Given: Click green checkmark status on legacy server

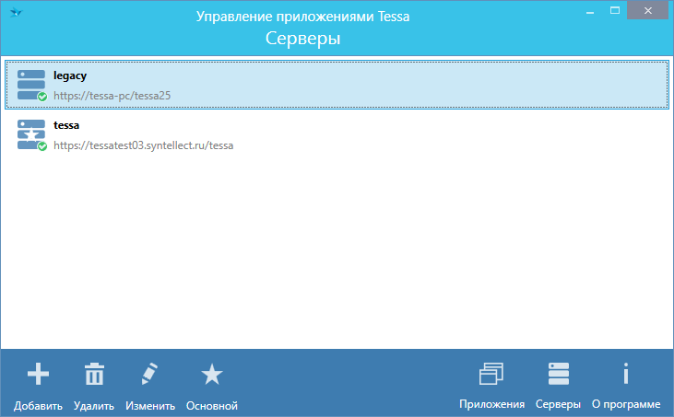Looking at the screenshot, I should [x=42, y=96].
